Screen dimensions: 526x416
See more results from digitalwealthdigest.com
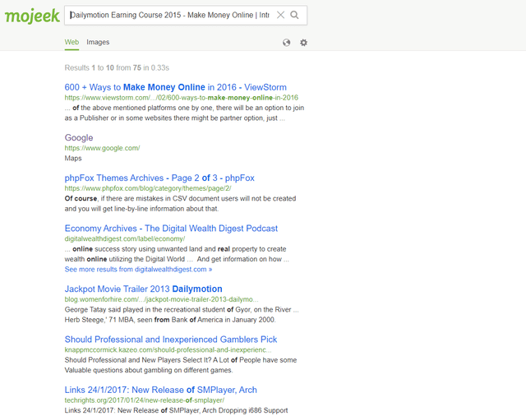coord(138,270)
